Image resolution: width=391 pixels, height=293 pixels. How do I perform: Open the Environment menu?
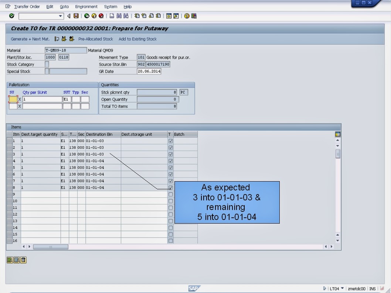click(x=86, y=6)
